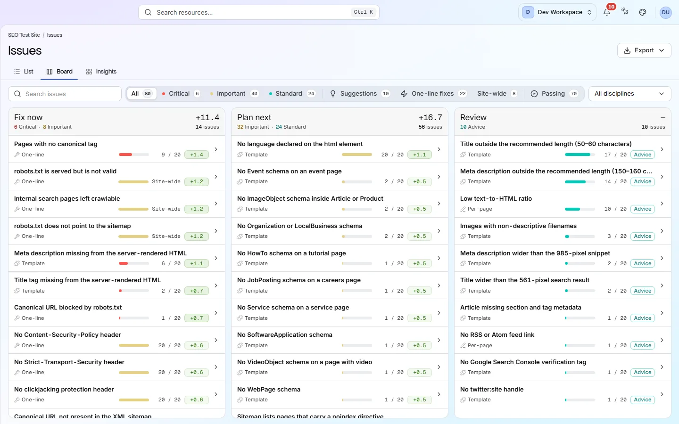Click progress bar for Title outside recommended length
This screenshot has height=424, width=679.
point(580,155)
